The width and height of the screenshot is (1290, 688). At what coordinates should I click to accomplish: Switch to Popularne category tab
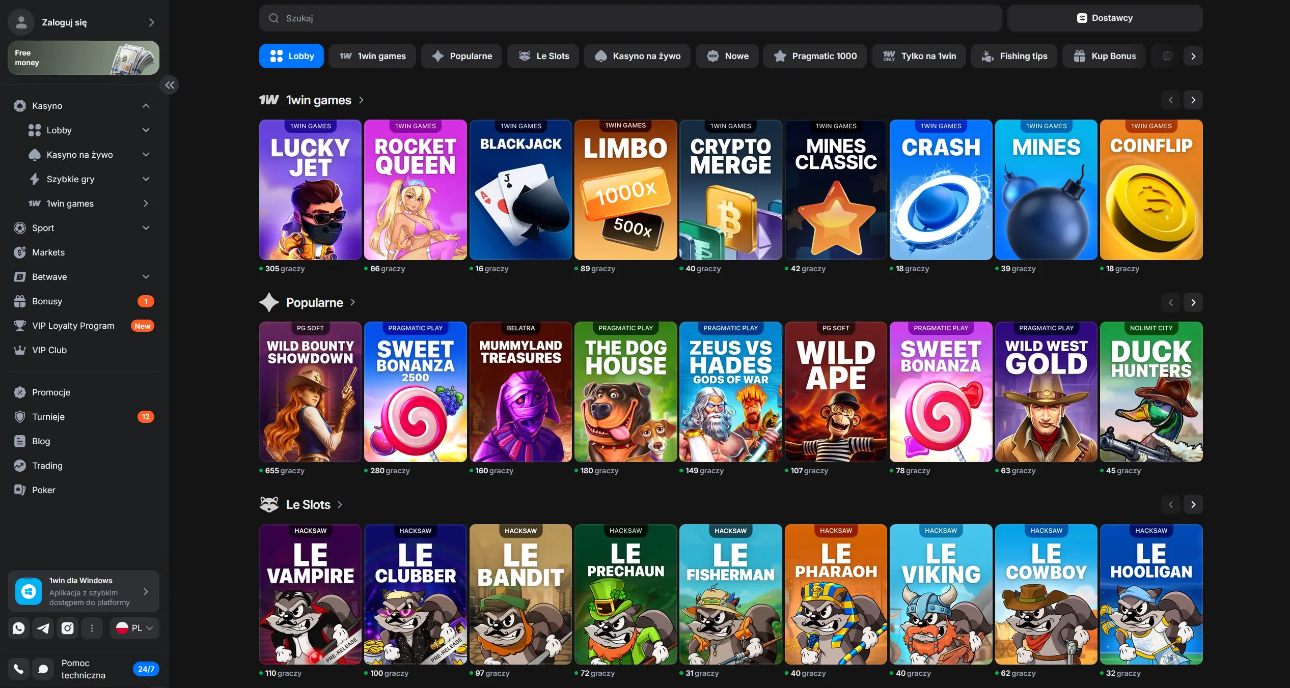coord(461,56)
